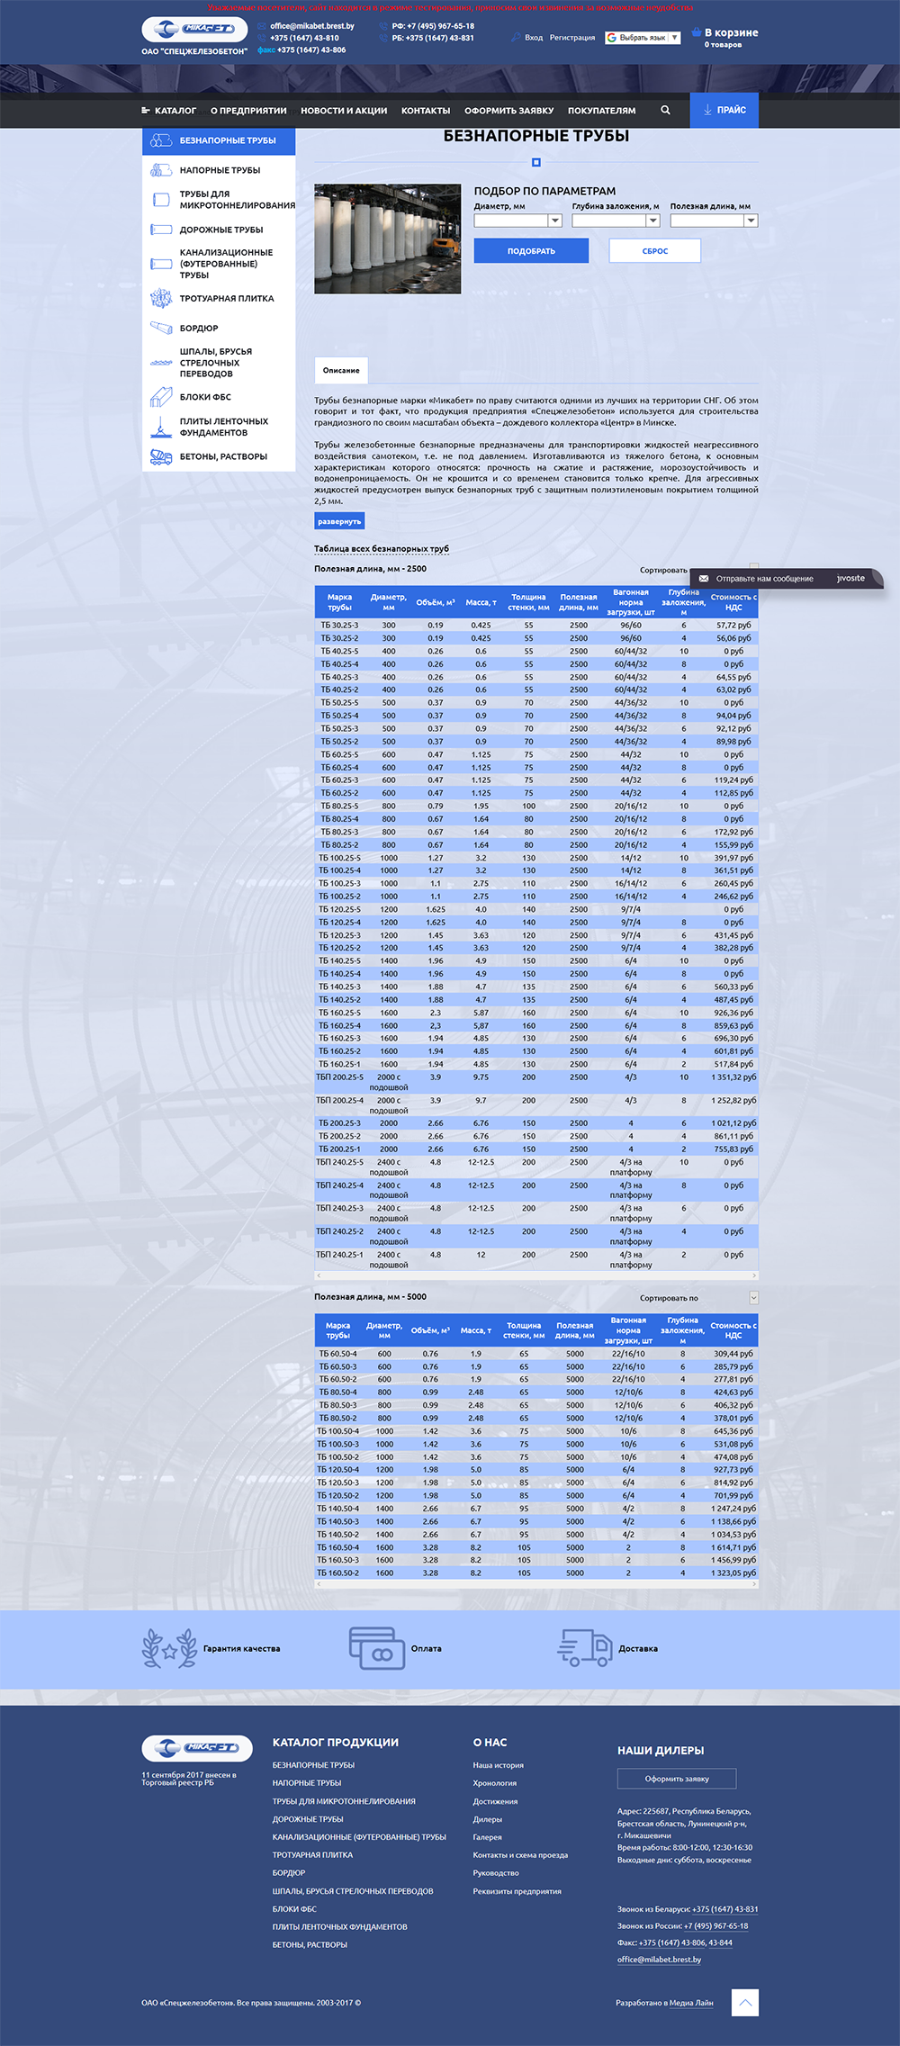Open the Диаметр, мм dropdown
The width and height of the screenshot is (900, 2046).
click(x=517, y=221)
